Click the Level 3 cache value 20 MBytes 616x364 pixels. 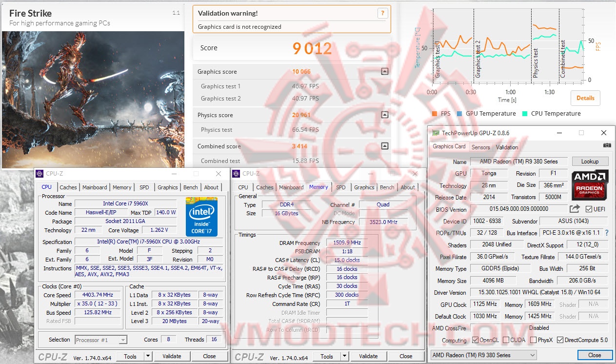click(175, 321)
